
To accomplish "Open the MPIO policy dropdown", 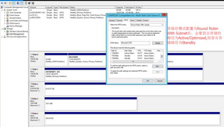I will (147, 25).
